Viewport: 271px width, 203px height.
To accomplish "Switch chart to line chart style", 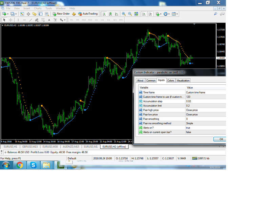I will click(117, 14).
